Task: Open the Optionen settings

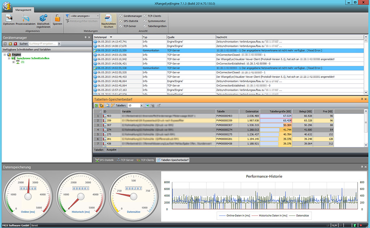Action: [8, 19]
